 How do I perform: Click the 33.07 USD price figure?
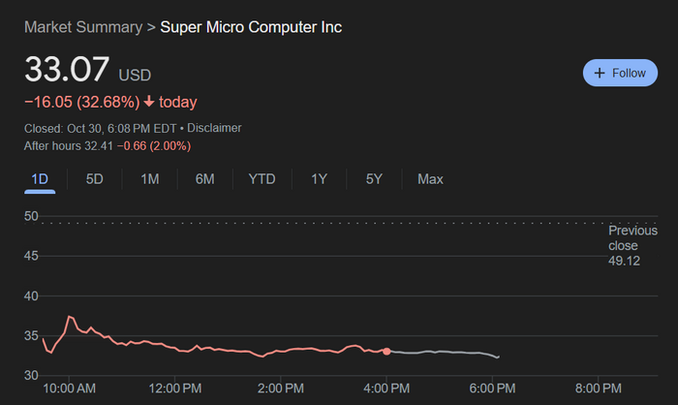[88, 69]
